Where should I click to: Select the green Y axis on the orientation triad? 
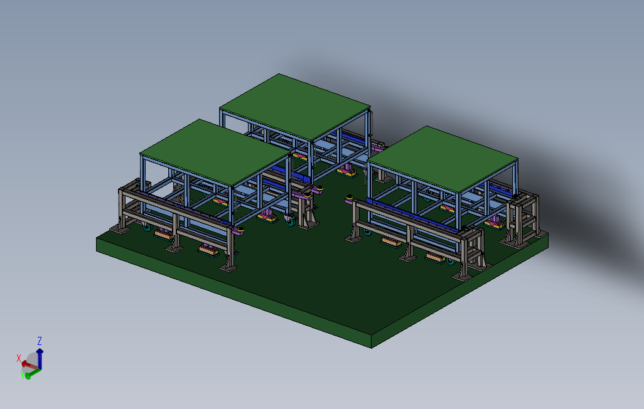(33, 374)
